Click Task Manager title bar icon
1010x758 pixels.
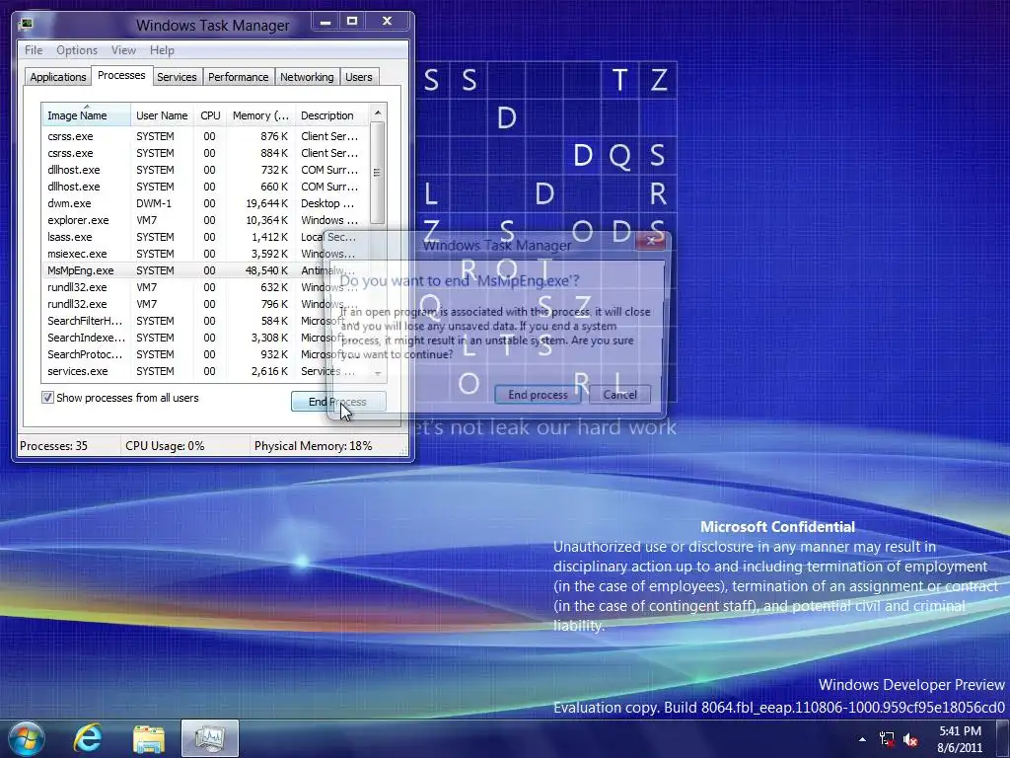point(26,25)
